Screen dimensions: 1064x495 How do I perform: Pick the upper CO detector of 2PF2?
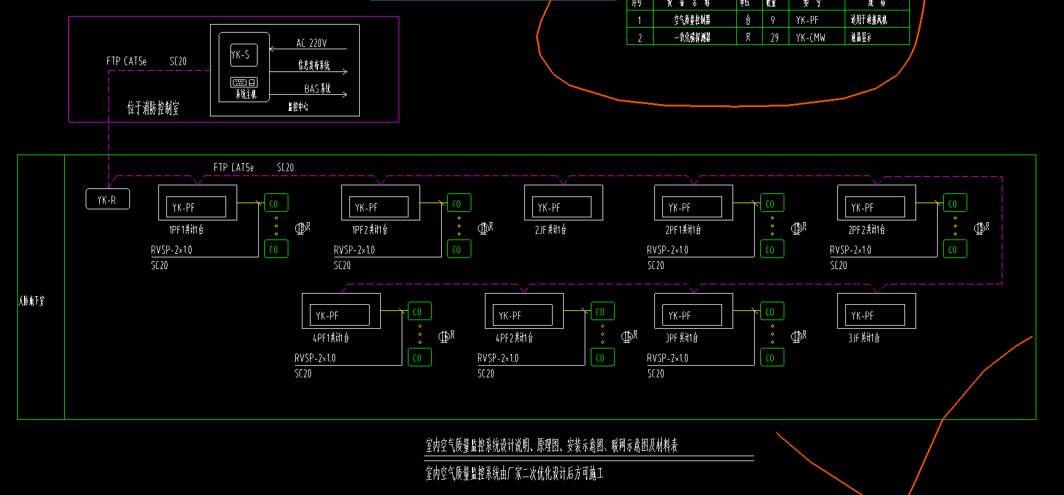(x=955, y=203)
